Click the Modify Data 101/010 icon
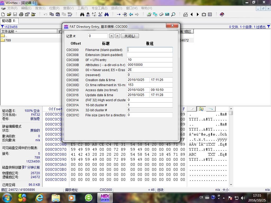 coord(70,14)
